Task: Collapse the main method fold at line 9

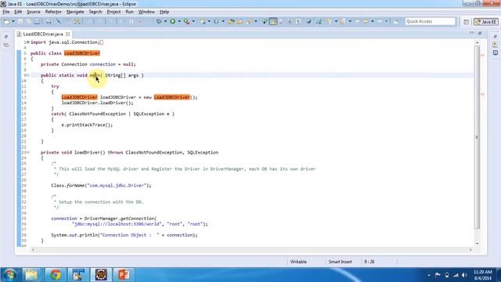Action: tap(28, 75)
